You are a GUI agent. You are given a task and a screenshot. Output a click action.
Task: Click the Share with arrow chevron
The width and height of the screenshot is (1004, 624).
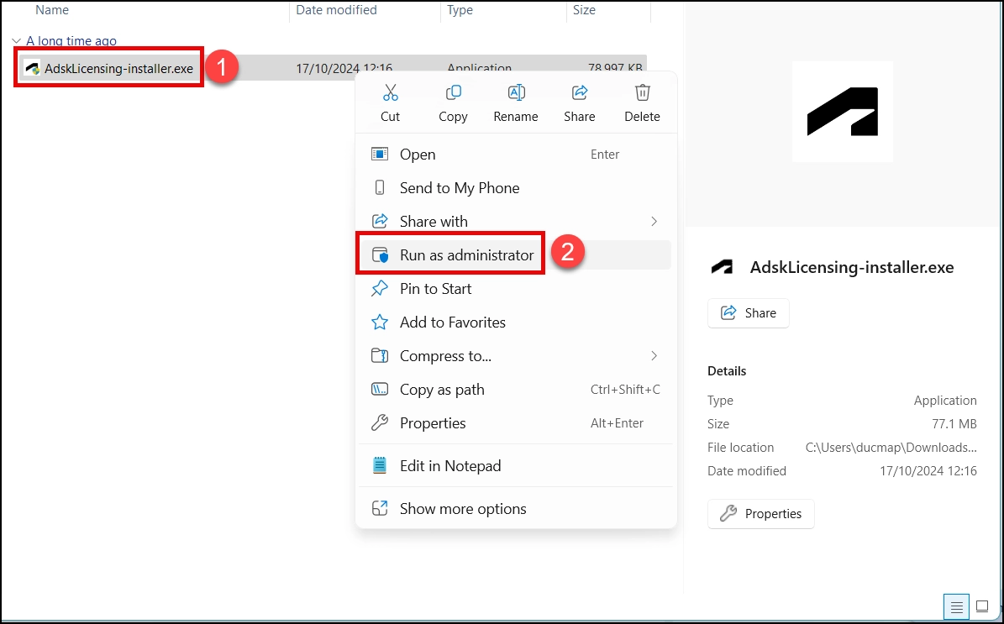[654, 222]
